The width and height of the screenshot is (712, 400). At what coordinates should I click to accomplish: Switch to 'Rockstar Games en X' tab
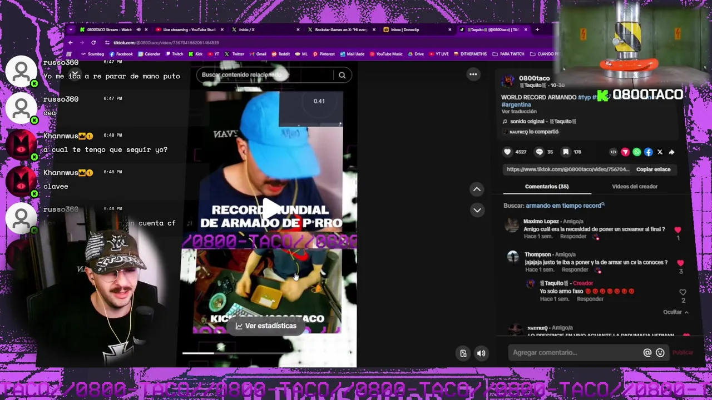click(x=341, y=29)
